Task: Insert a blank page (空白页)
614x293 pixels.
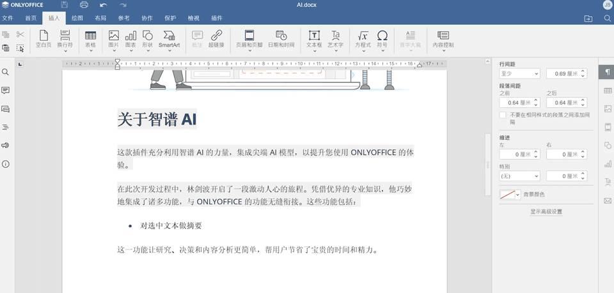Action: pyautogui.click(x=43, y=39)
